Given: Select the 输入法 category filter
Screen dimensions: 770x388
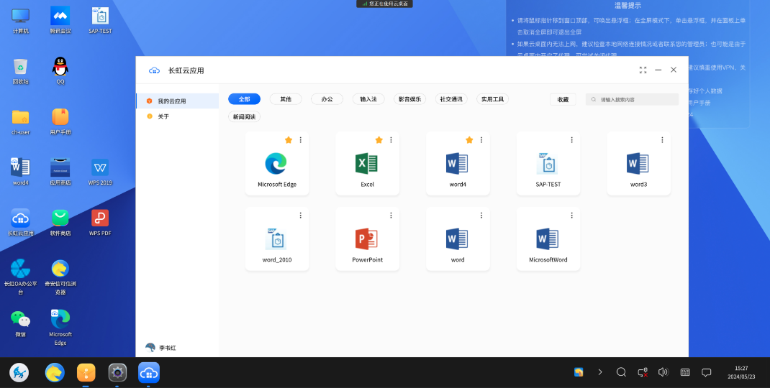Looking at the screenshot, I should [x=368, y=99].
